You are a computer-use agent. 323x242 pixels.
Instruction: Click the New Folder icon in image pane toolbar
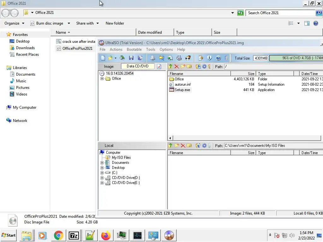coord(183,66)
